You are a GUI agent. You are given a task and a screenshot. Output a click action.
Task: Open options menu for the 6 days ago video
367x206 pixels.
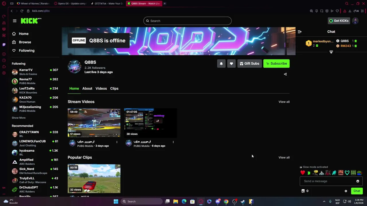[173, 142]
